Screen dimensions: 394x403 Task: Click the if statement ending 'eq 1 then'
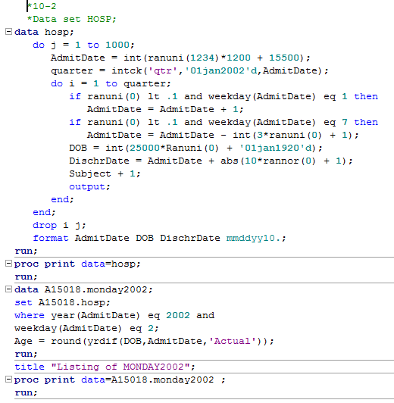click(224, 96)
